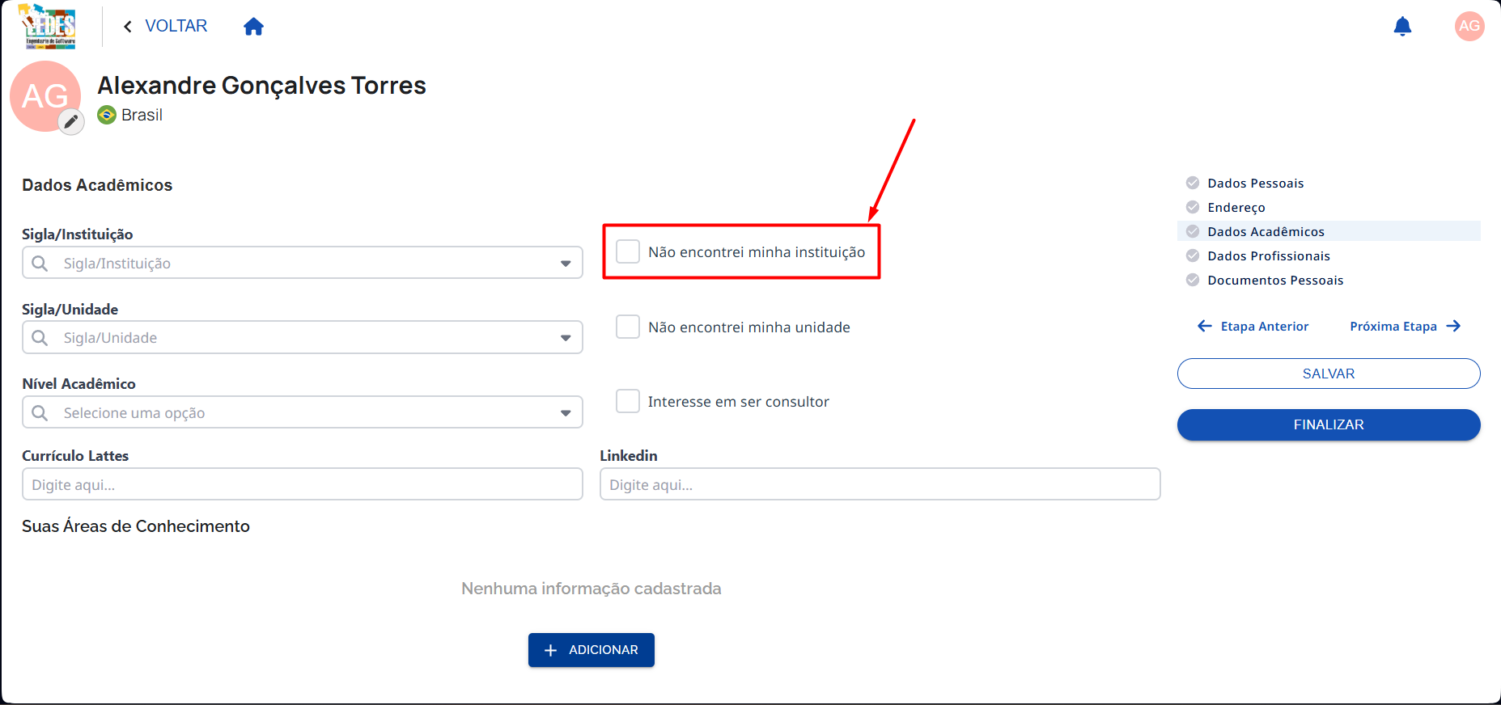Click the search icon in Sigla/Unidade field
Screen dimensions: 1501x705
pyautogui.click(x=40, y=337)
